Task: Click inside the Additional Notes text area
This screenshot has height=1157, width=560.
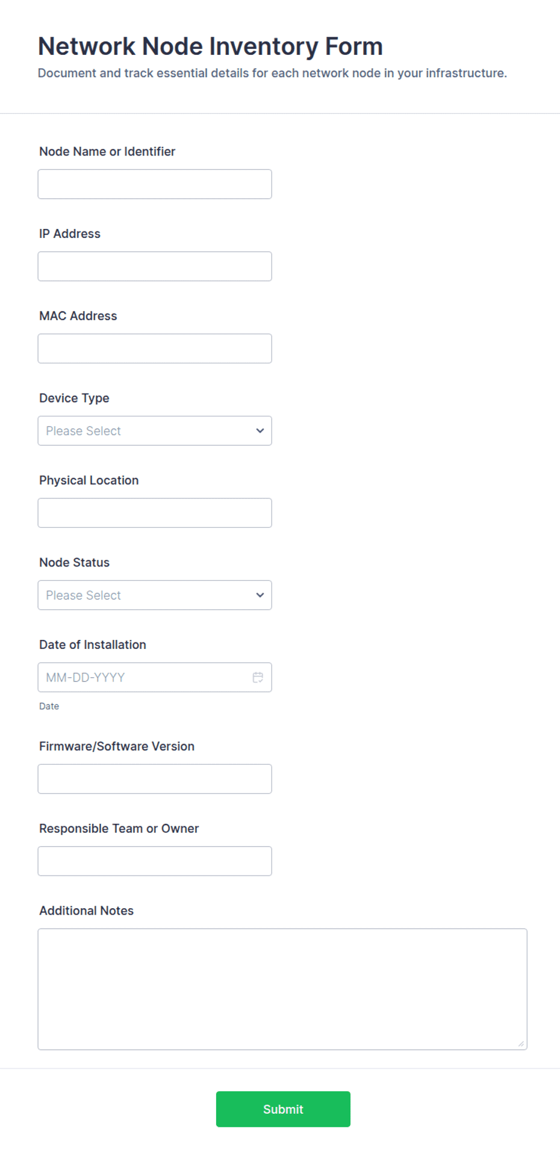Action: pyautogui.click(x=282, y=989)
